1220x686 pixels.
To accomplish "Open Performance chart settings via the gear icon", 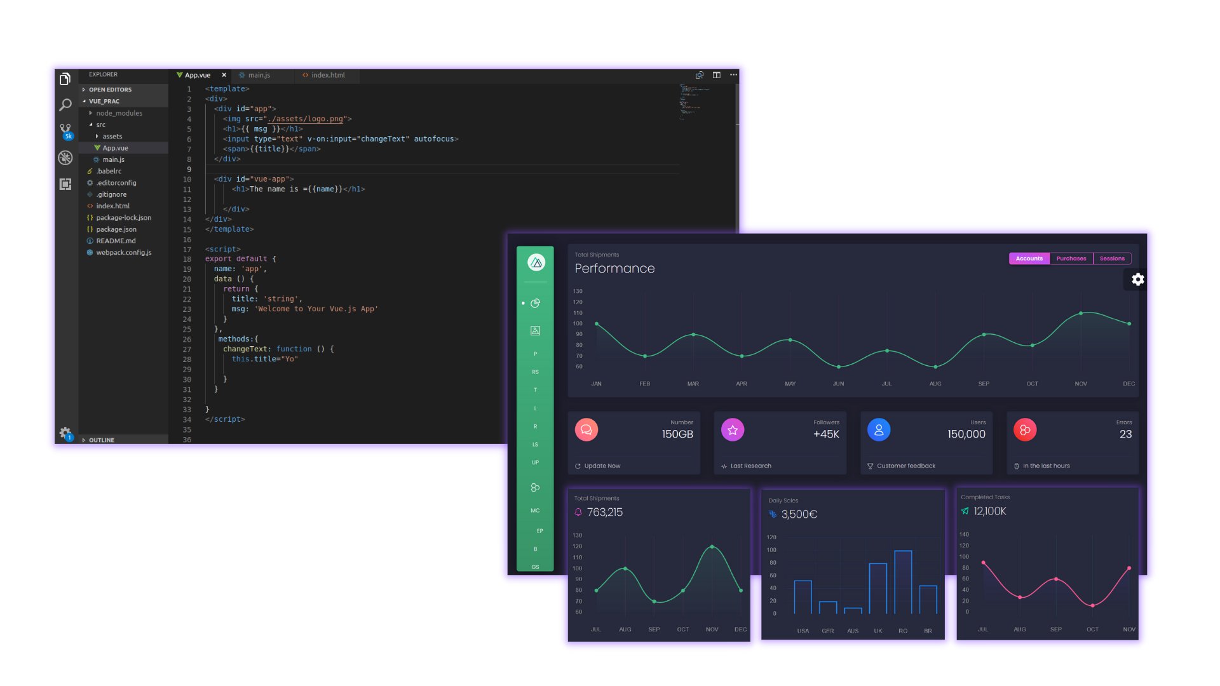I will click(x=1137, y=279).
